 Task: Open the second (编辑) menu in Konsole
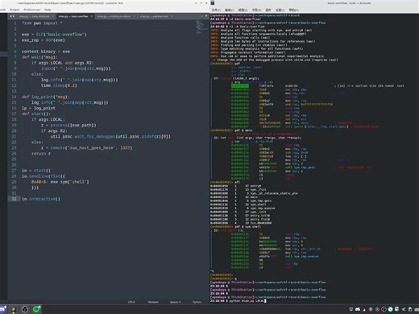tap(229, 10)
